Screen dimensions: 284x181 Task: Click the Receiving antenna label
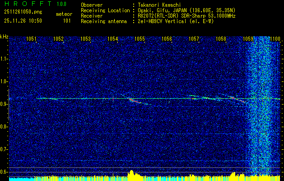pyautogui.click(x=104, y=21)
